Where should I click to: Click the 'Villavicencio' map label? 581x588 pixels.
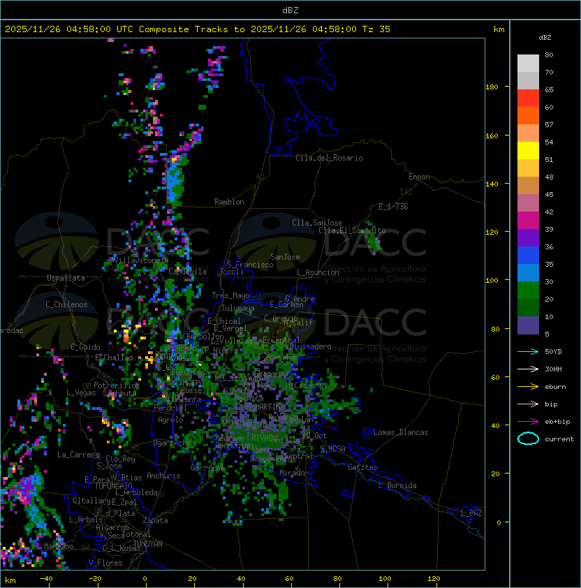pos(141,260)
